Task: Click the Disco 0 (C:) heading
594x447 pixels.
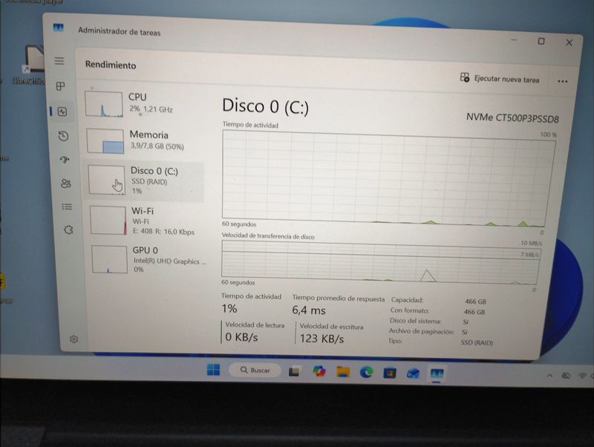Action: click(265, 105)
